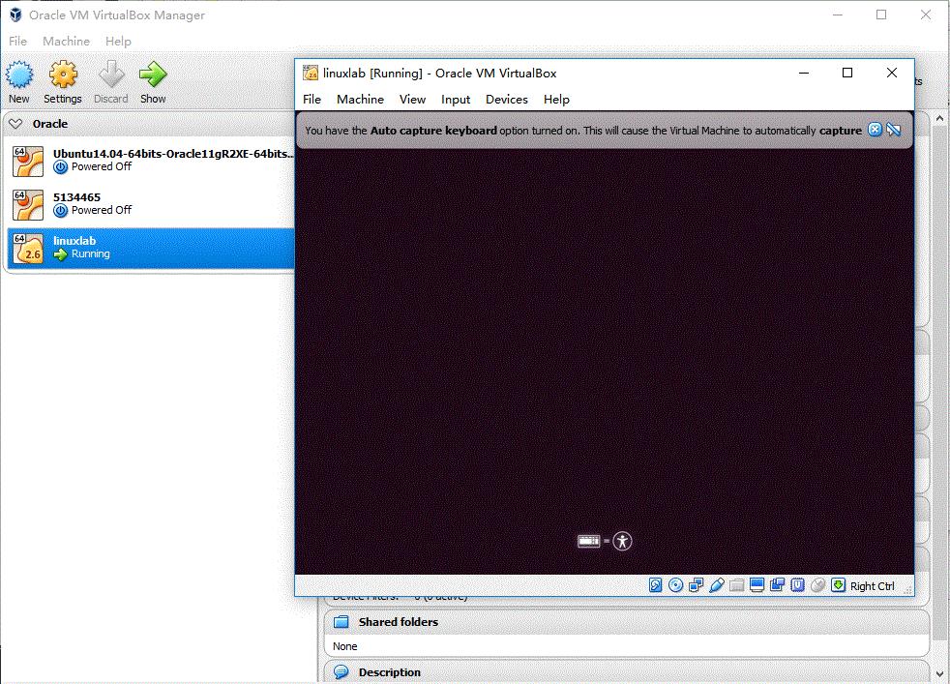Click the Ubuntu14.04 VM icon in list

point(28,162)
